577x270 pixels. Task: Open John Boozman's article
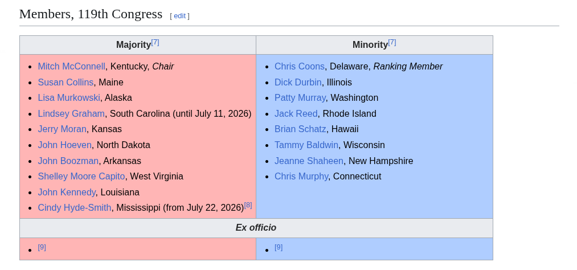click(x=68, y=161)
